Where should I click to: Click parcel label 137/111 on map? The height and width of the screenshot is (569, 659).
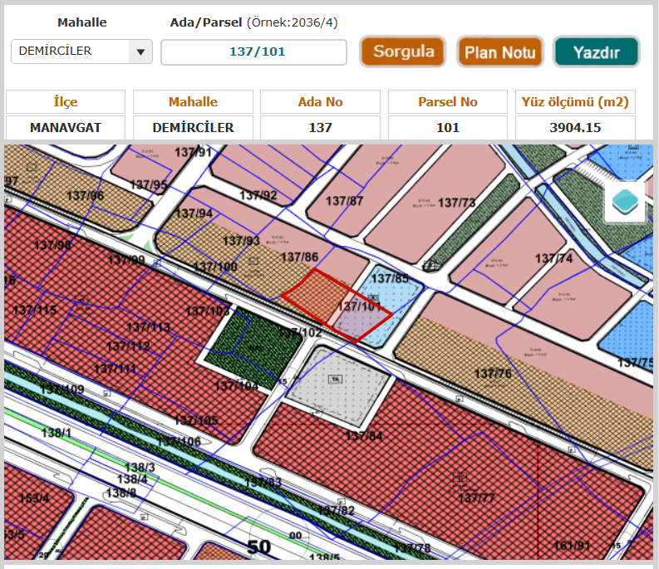pyautogui.click(x=116, y=369)
